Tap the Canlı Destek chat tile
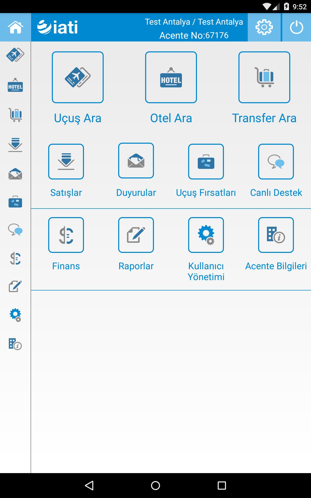This screenshot has height=498, width=311. coord(276,162)
